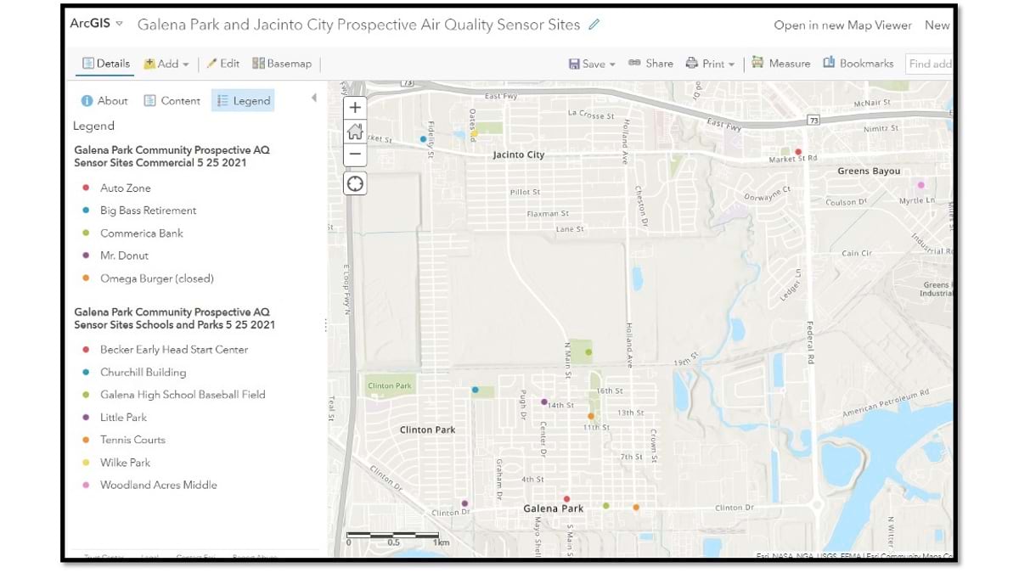Image resolution: width=1019 pixels, height=573 pixels.
Task: Click the Big Bass Retirement blue dot
Action: click(86, 211)
